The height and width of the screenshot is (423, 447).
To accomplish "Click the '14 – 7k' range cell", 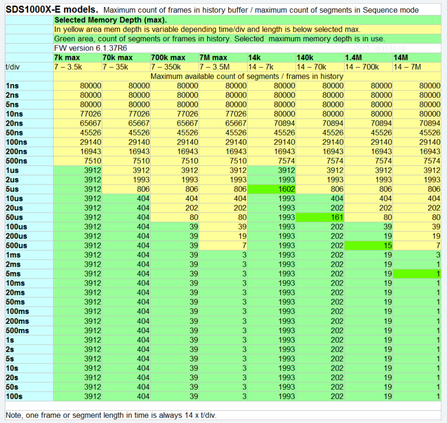I will coord(271,67).
